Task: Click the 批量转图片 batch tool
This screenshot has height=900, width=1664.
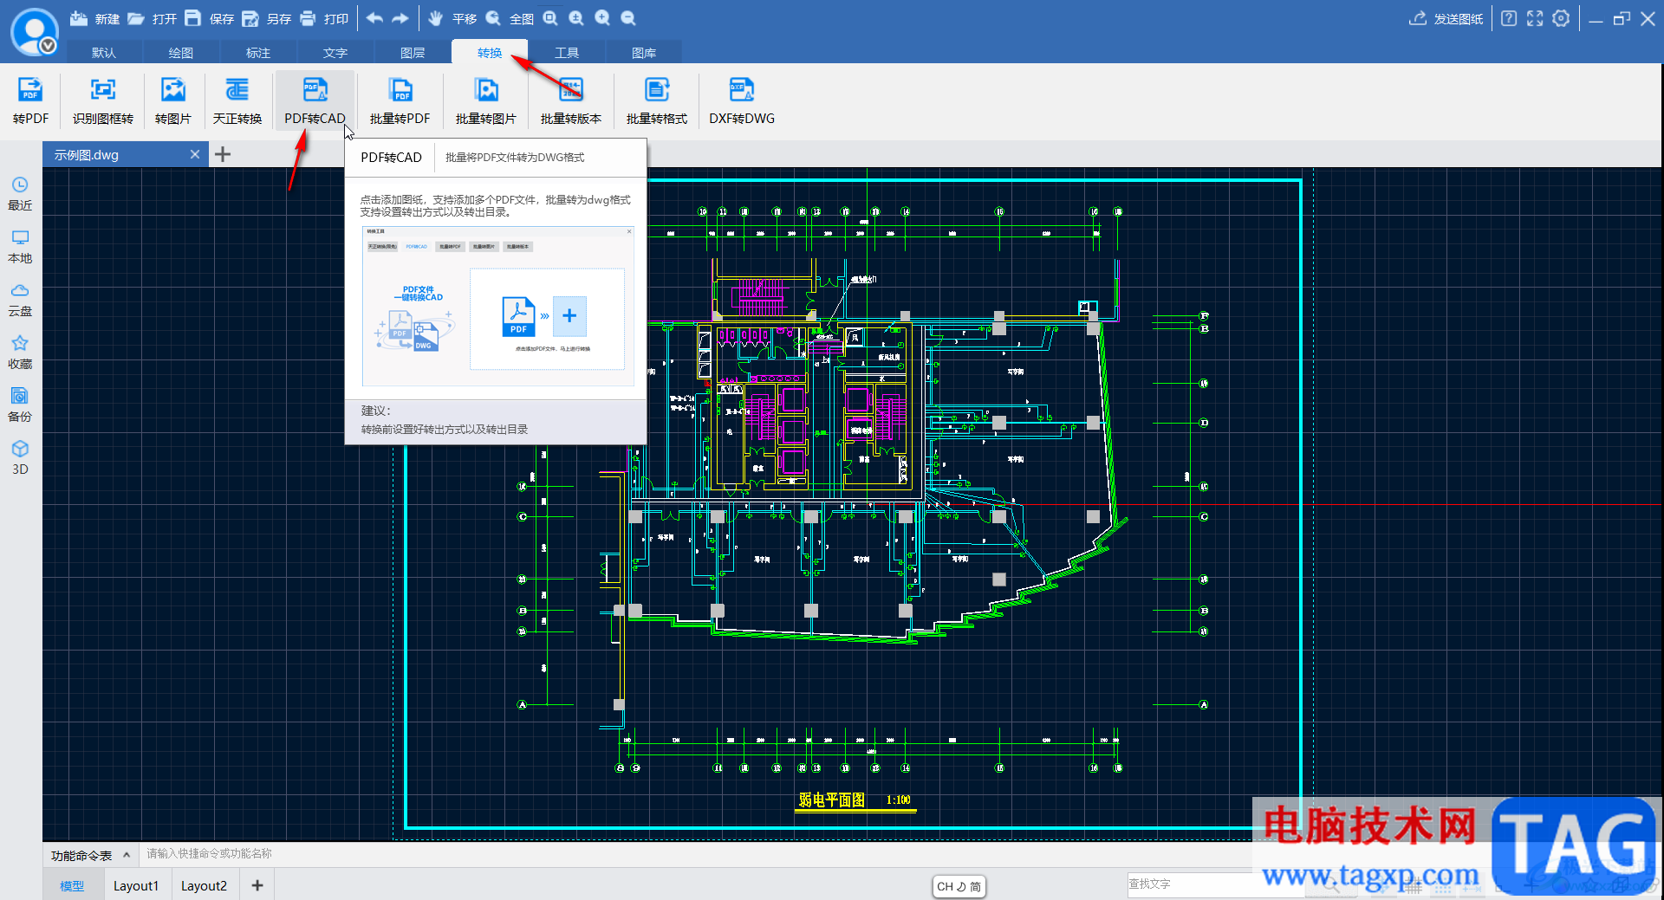Action: [x=485, y=100]
